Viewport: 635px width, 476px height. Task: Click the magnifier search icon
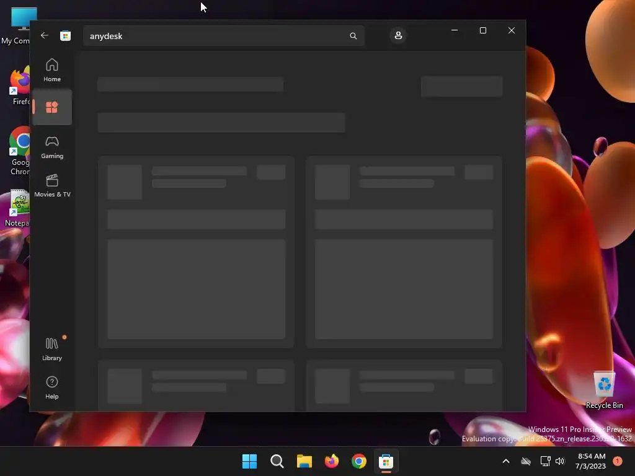pos(353,36)
